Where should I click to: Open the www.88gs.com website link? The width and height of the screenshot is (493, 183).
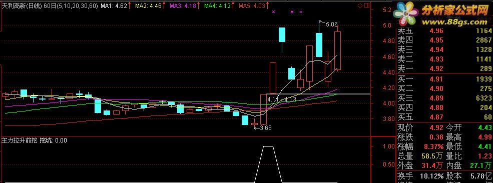tap(454, 22)
